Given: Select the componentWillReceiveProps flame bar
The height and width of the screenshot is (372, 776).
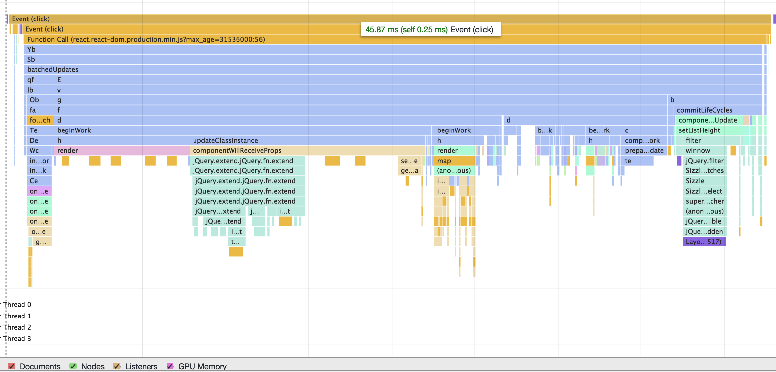Looking at the screenshot, I should point(307,150).
